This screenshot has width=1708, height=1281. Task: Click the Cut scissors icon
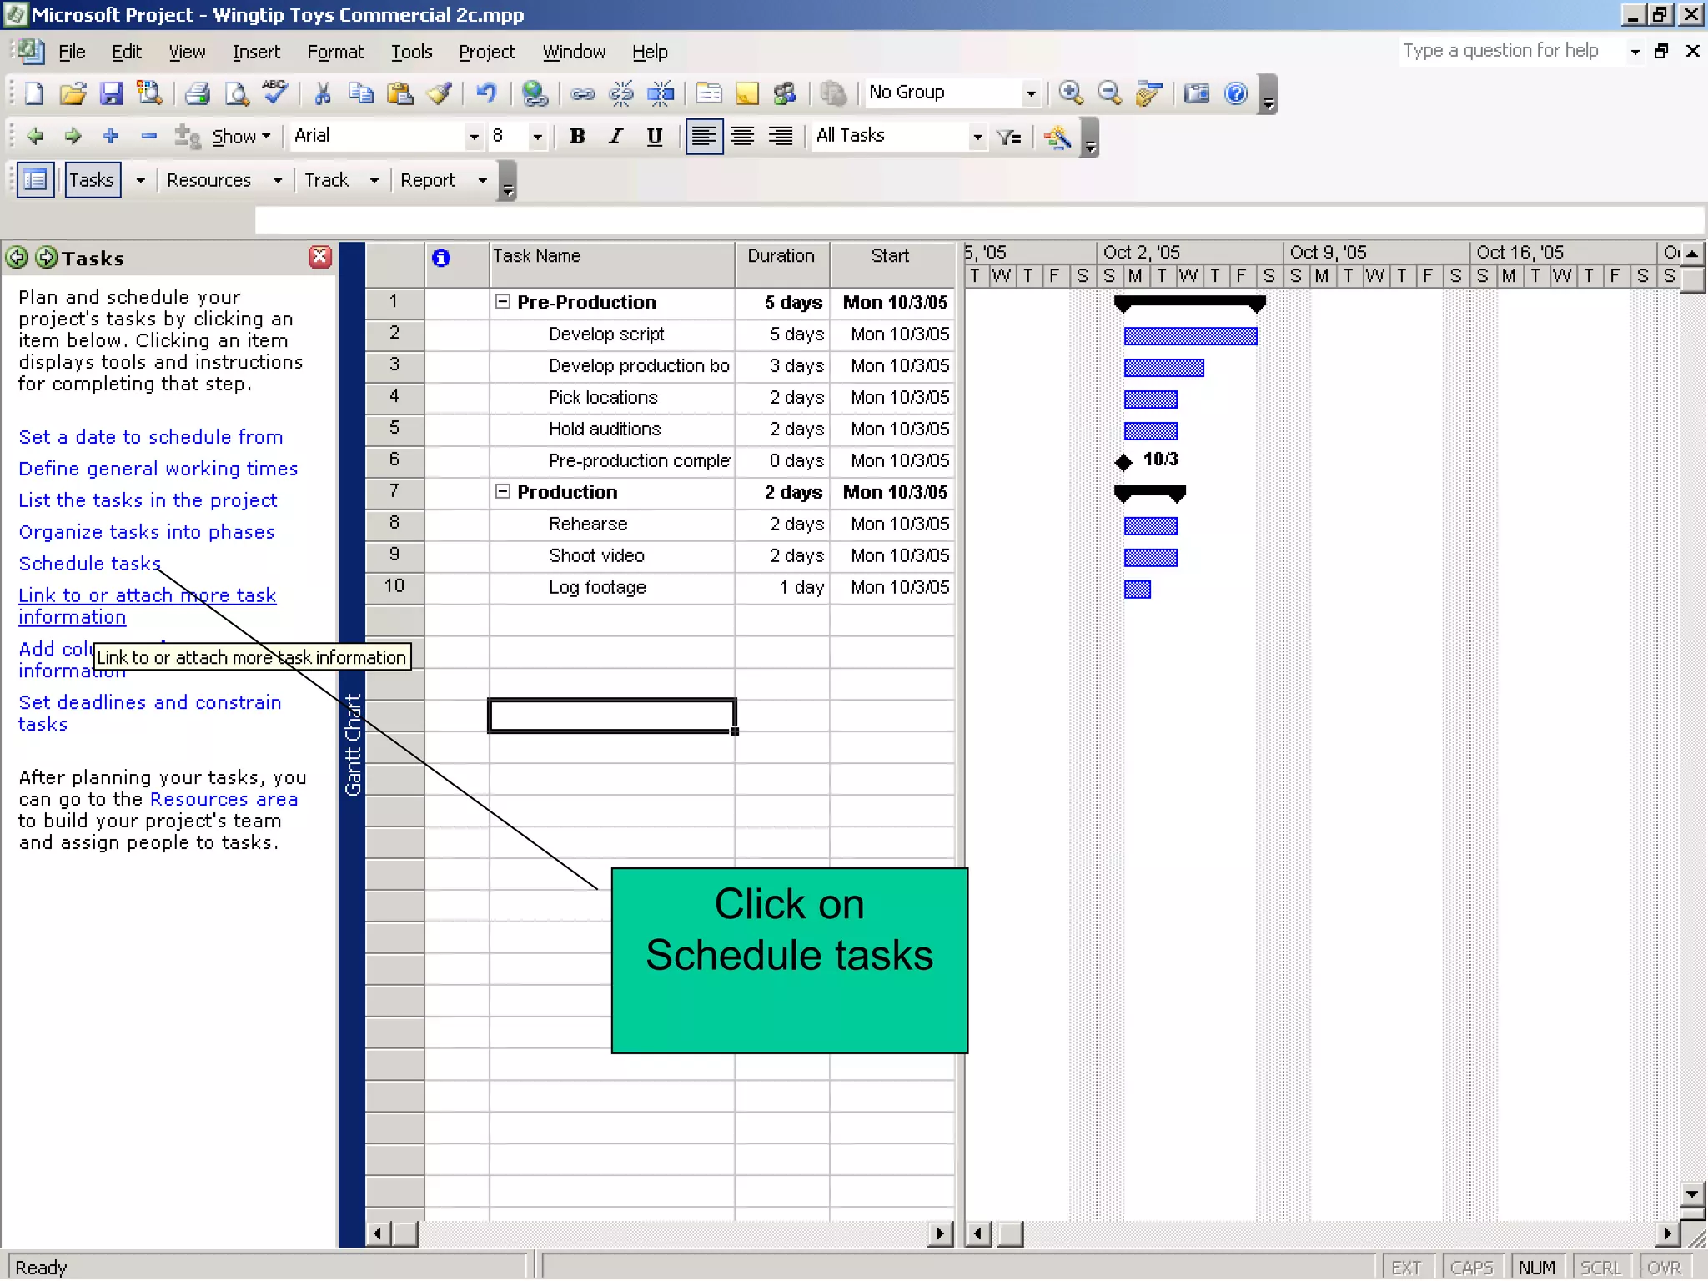tap(323, 93)
